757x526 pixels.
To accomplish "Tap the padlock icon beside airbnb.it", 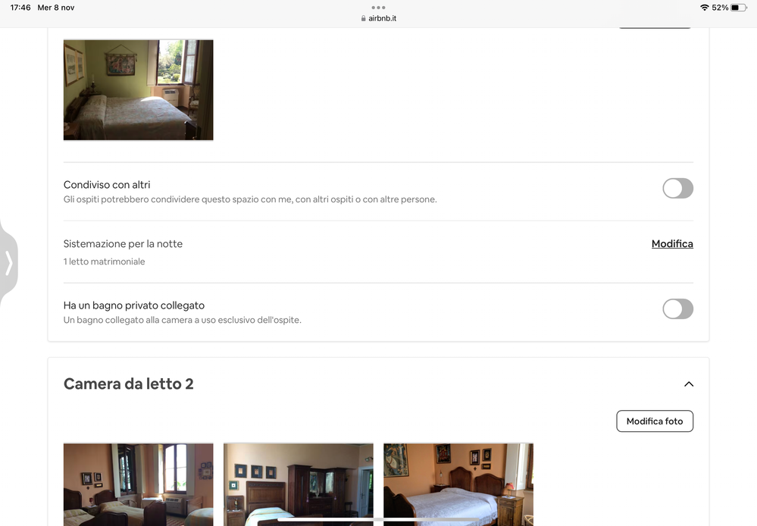I will tap(364, 18).
